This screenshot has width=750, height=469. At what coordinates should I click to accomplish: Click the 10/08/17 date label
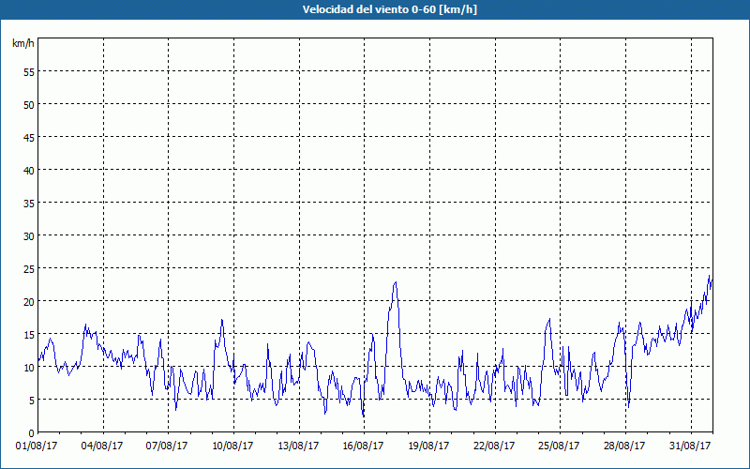pos(232,446)
